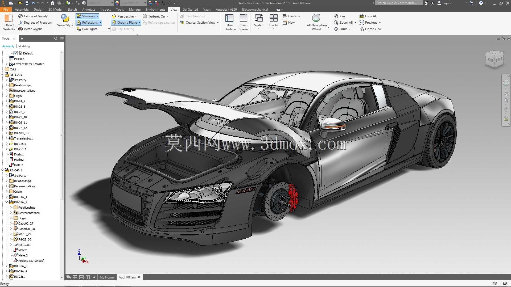
Task: Search the Model browser
Action: tap(56, 39)
